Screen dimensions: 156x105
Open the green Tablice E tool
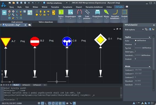pos(61,14)
